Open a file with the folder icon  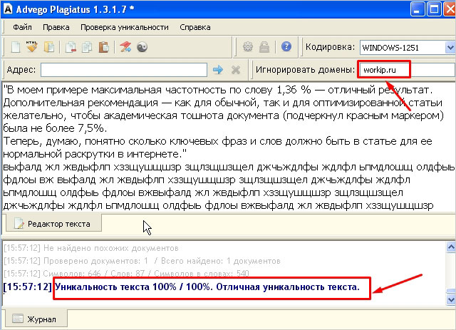click(x=49, y=47)
